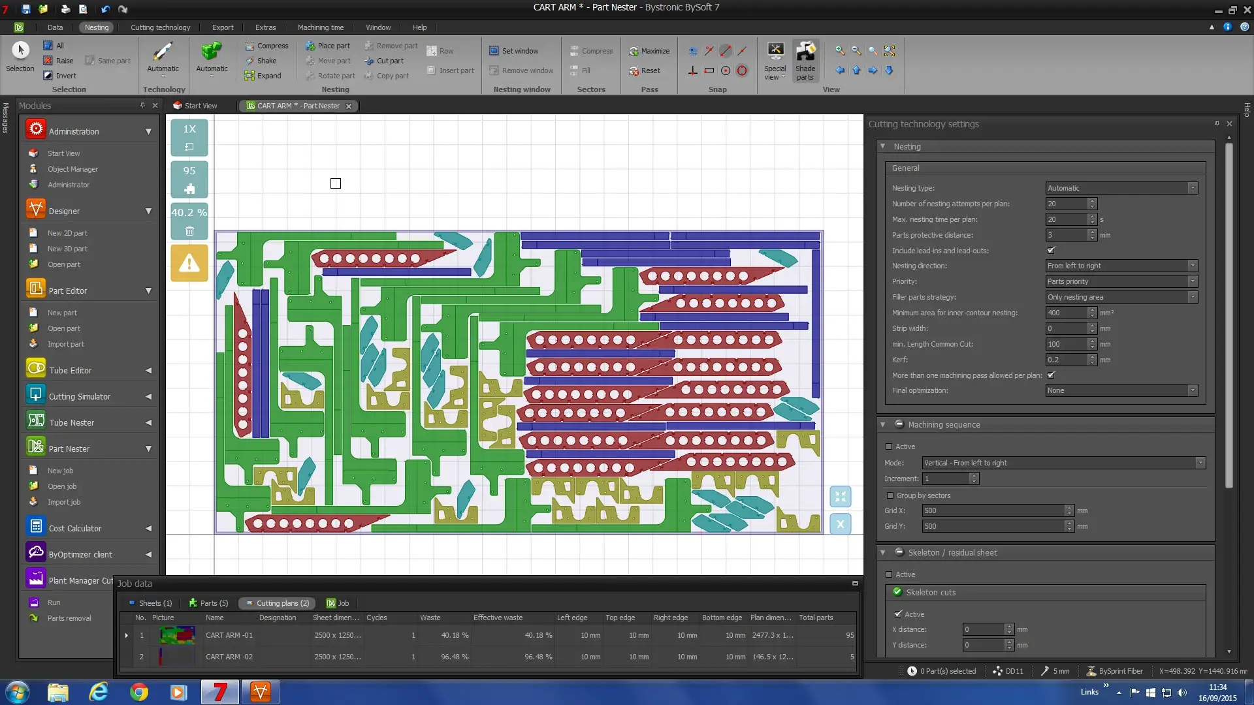Enable Skeleton / residual sheet Active checkbox
This screenshot has height=705, width=1254.
[x=889, y=574]
